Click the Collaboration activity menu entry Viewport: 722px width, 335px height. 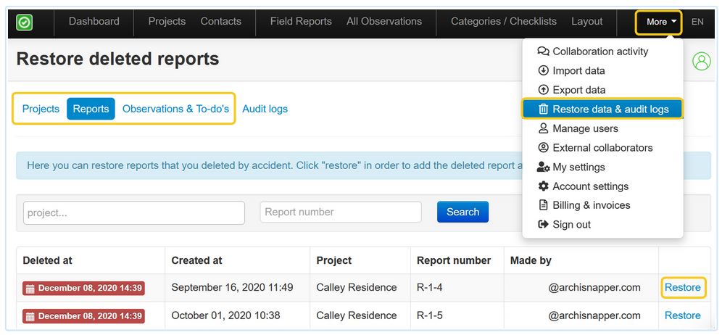[x=599, y=51]
